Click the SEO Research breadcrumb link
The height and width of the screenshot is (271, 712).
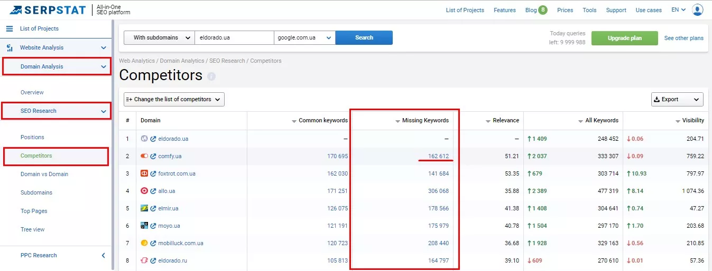pyautogui.click(x=227, y=61)
